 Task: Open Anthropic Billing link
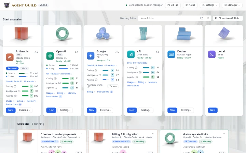(x=21, y=101)
